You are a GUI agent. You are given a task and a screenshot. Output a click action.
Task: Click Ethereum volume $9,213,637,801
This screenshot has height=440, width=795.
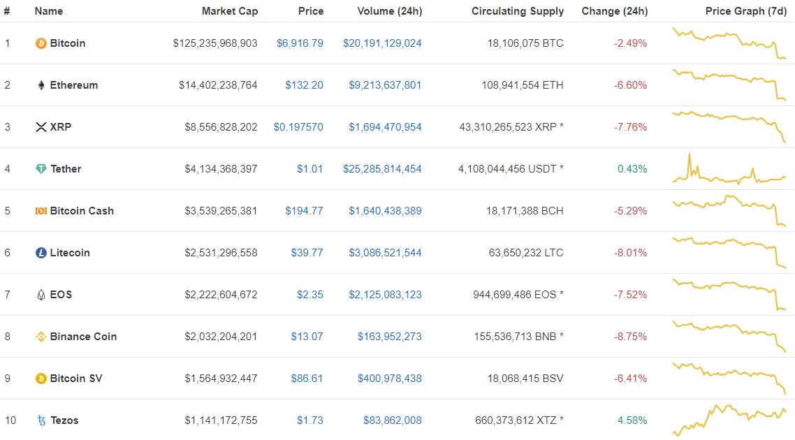[x=385, y=85]
